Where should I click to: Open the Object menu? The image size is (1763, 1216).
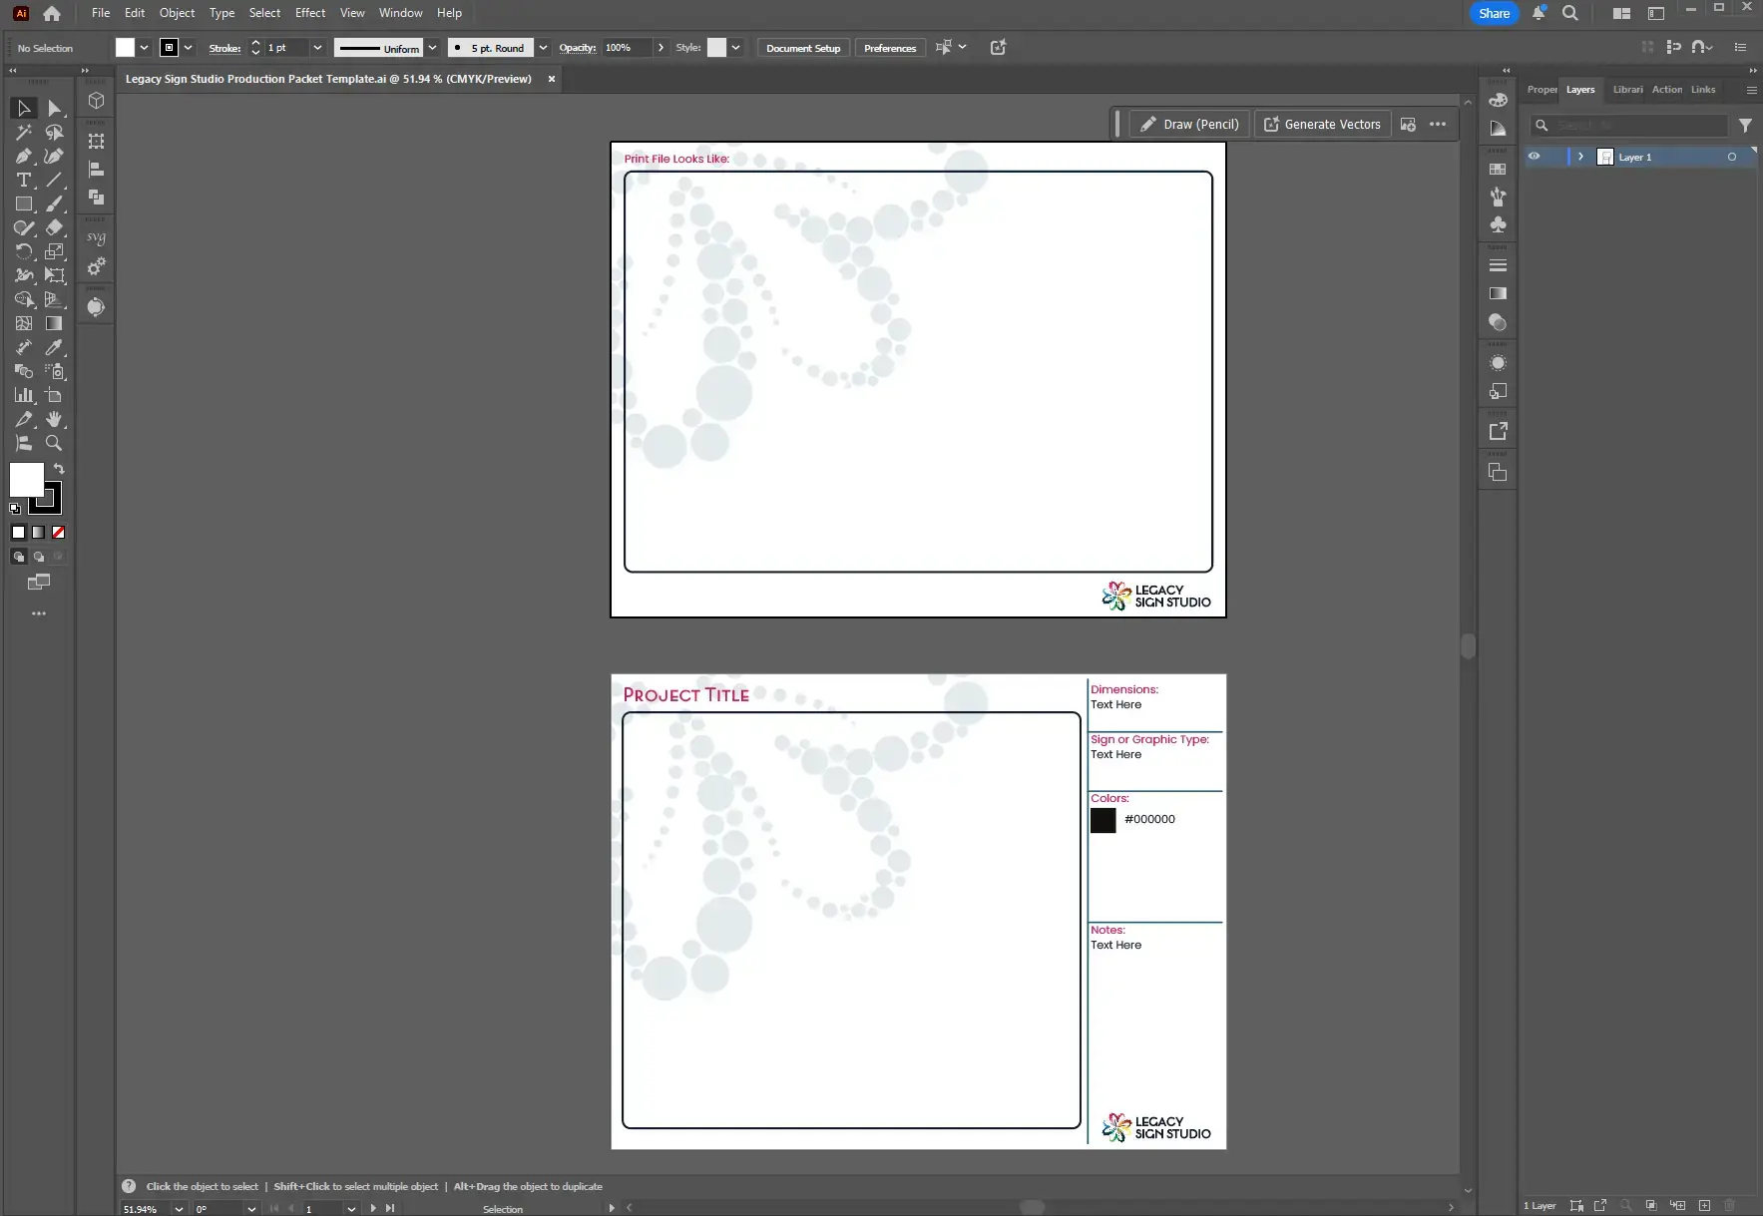pyautogui.click(x=177, y=13)
